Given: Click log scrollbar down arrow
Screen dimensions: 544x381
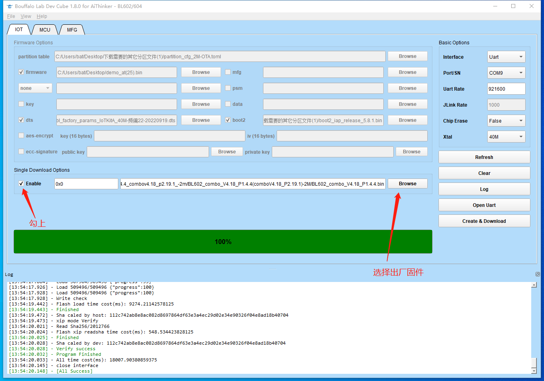Looking at the screenshot, I should (534, 371).
